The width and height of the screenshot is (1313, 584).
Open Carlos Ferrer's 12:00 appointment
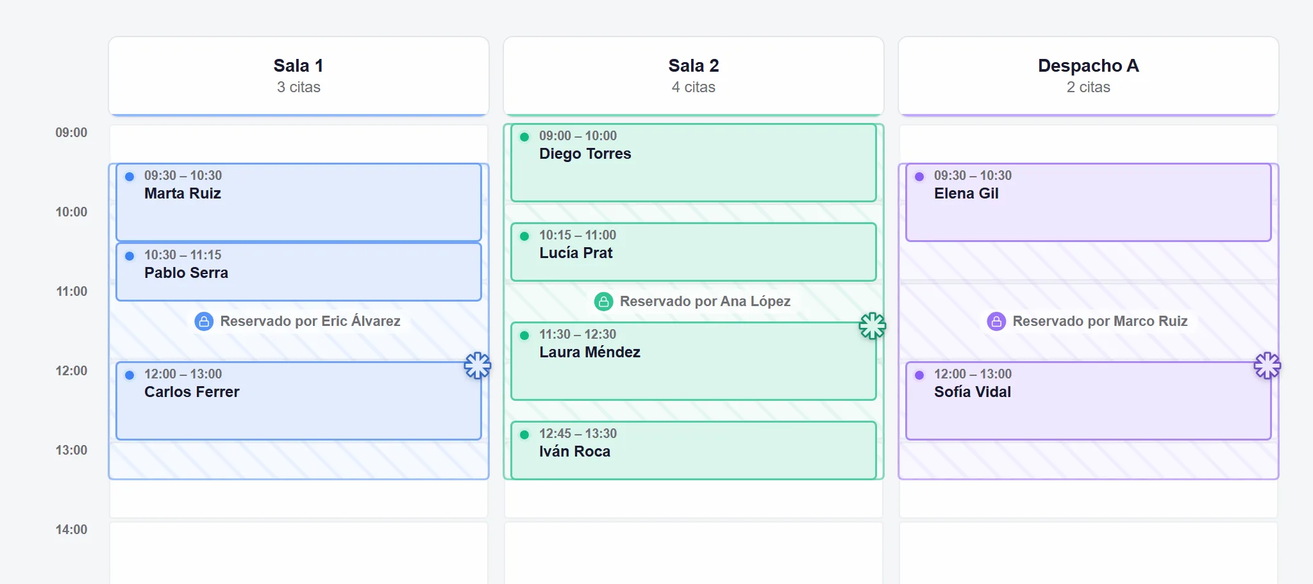[299, 401]
